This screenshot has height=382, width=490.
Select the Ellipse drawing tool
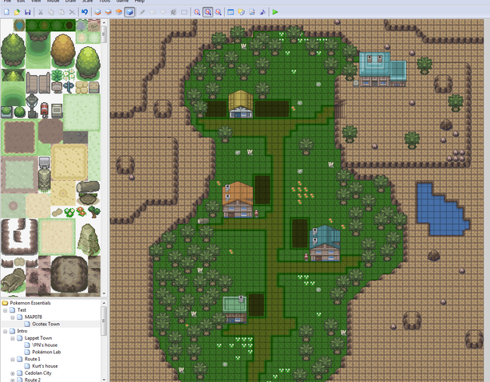pyautogui.click(x=163, y=12)
